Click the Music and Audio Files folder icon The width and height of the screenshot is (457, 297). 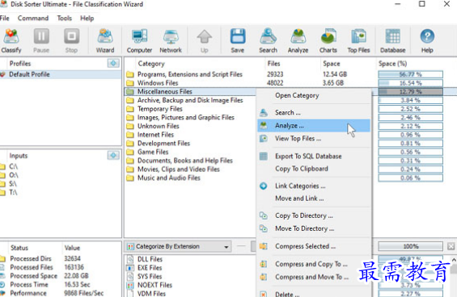tap(130, 178)
